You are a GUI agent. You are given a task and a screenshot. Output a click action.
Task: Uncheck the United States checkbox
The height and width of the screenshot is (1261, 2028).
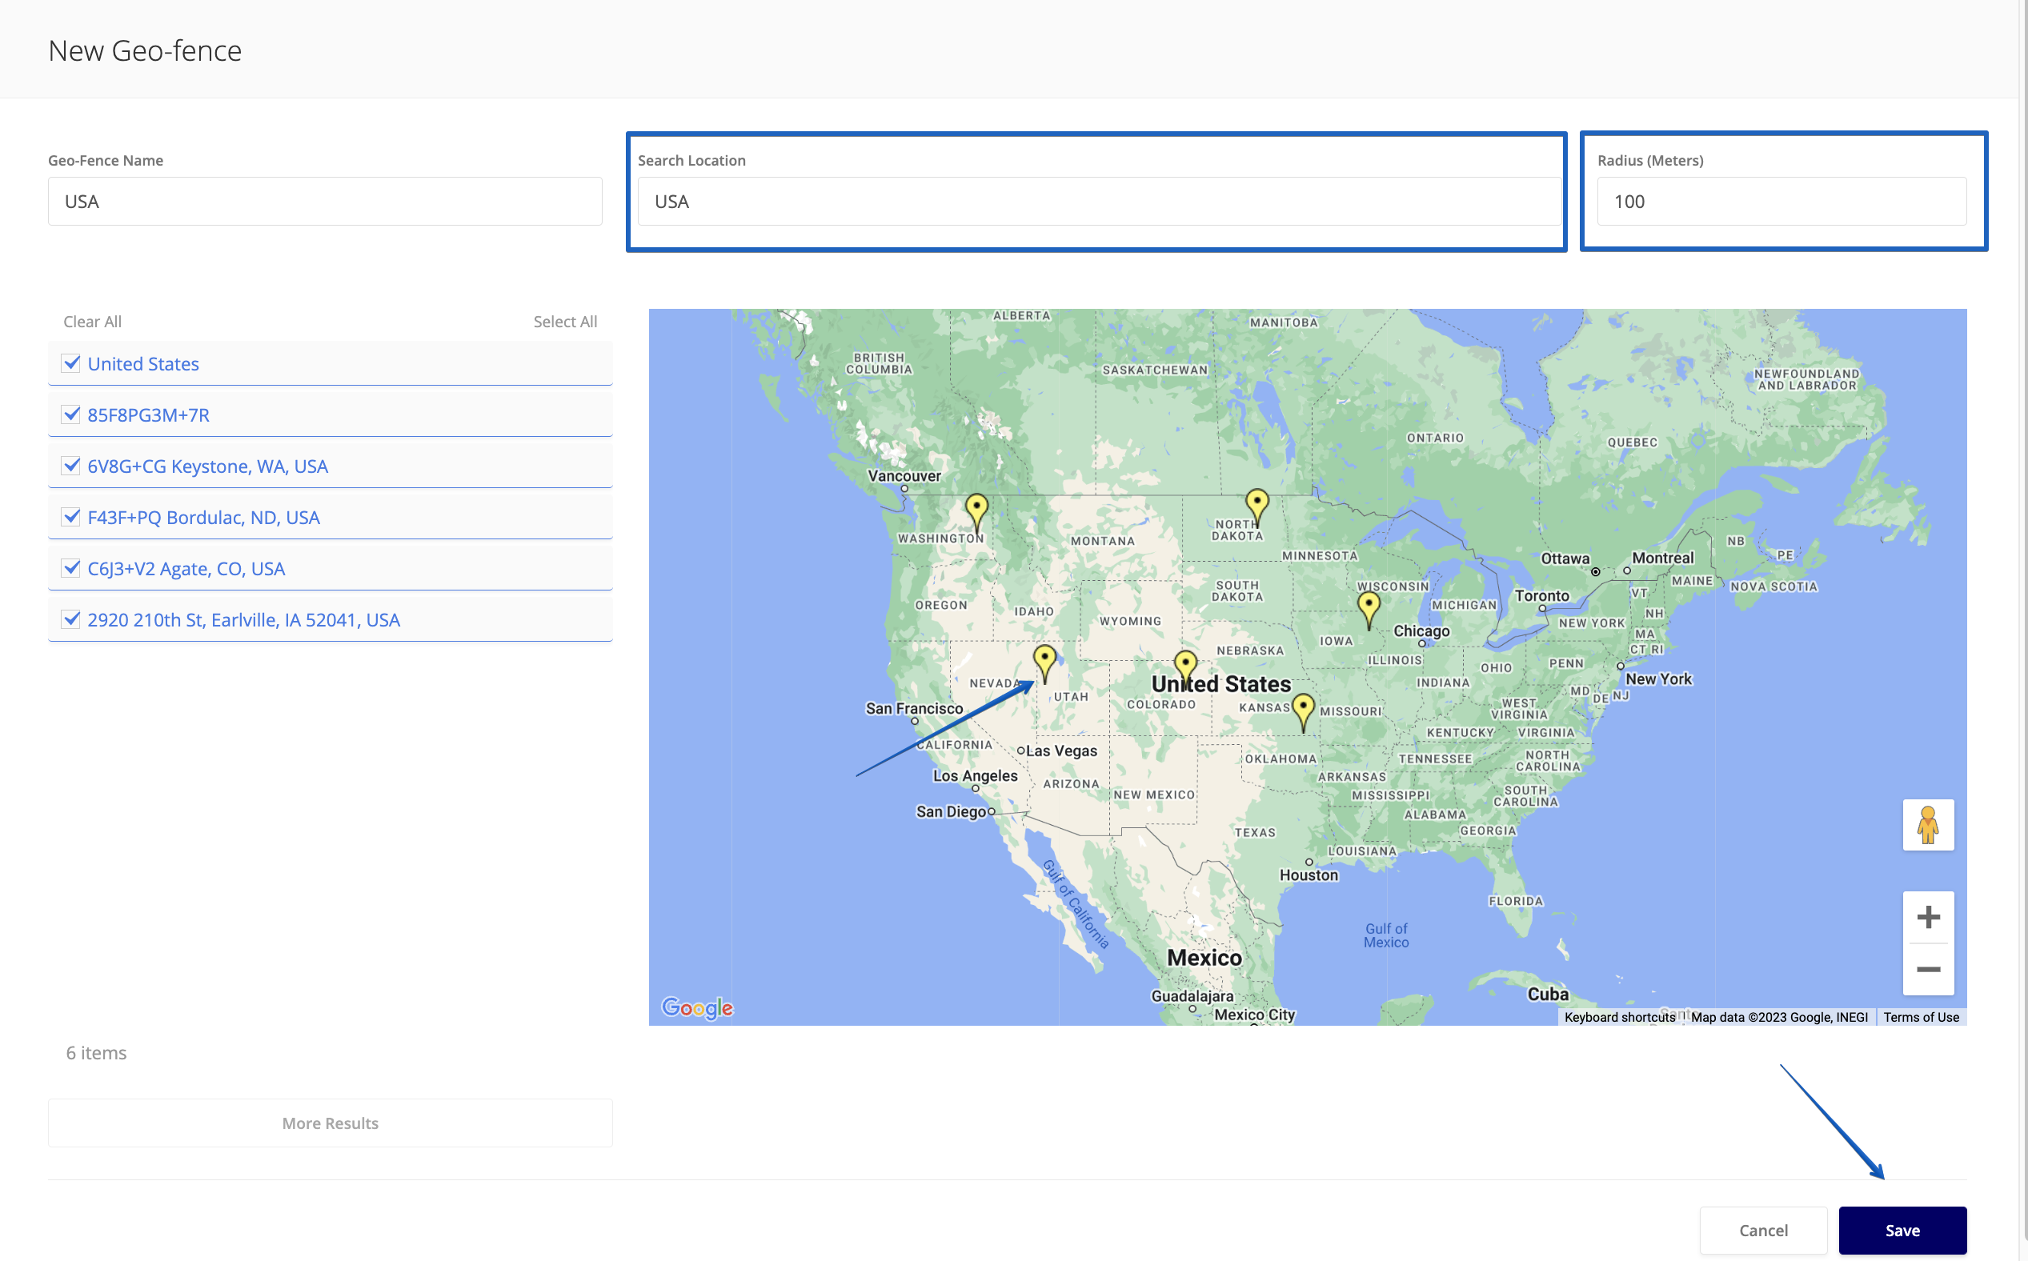71,363
